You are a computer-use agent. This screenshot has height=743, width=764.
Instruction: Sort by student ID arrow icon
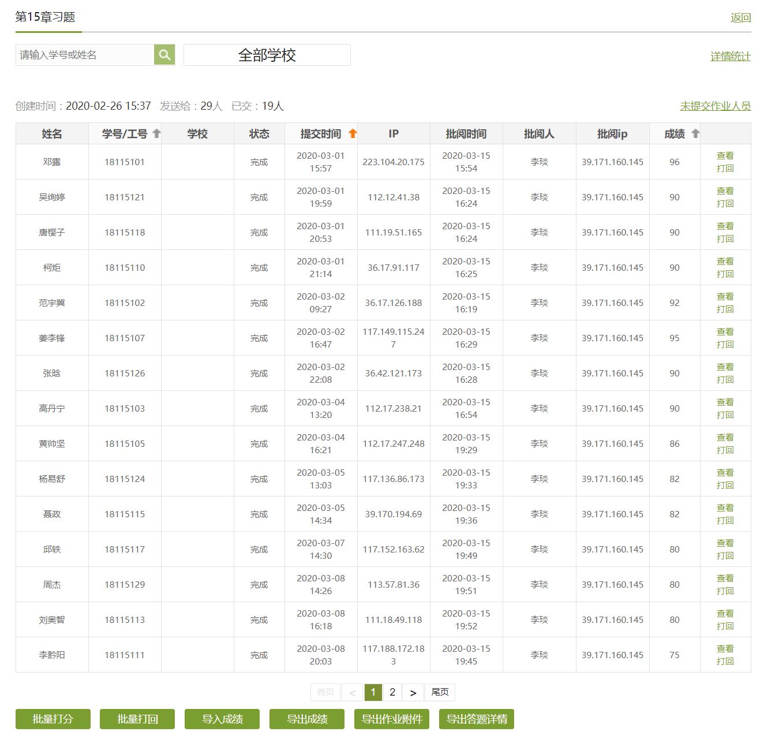(x=156, y=133)
